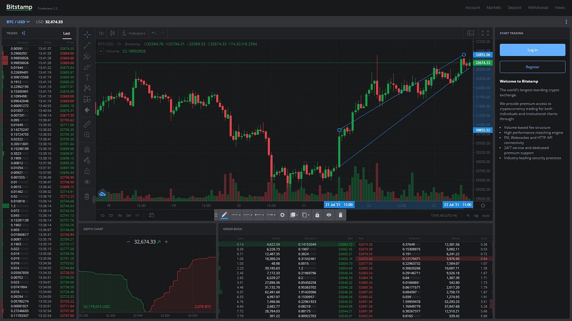Collapse the Volume indicator legend

(101, 51)
